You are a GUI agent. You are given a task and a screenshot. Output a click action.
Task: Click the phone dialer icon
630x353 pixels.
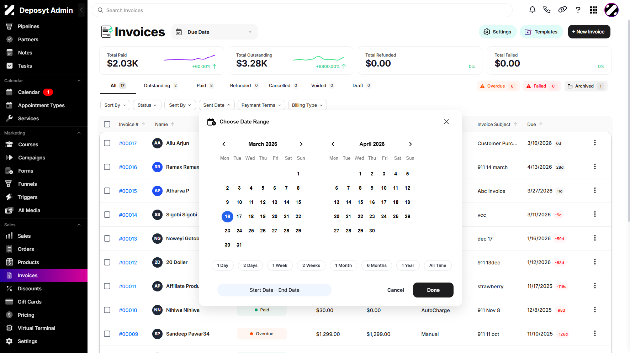coord(547,10)
